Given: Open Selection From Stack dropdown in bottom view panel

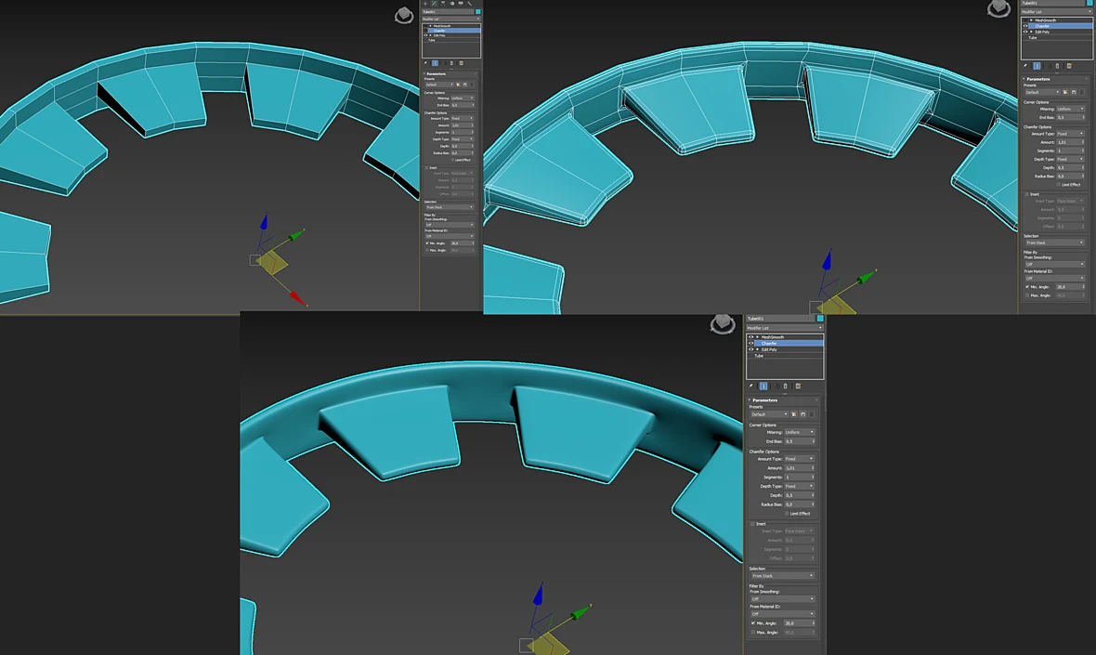Looking at the screenshot, I should pos(782,575).
